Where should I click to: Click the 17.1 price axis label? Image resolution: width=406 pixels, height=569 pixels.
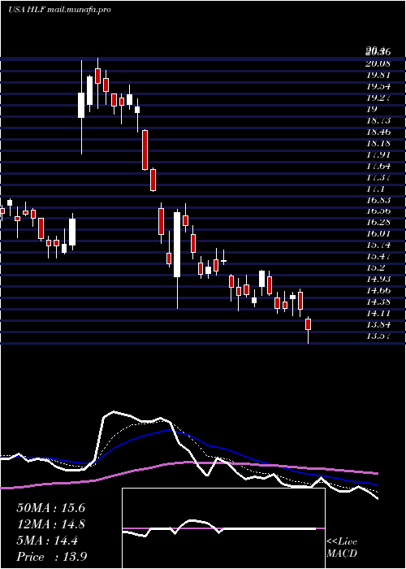[x=375, y=189]
